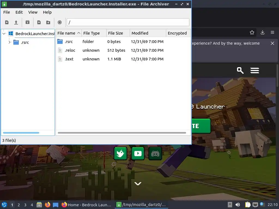Click the green download button on webpage
279x209 pixels.
(x=201, y=126)
